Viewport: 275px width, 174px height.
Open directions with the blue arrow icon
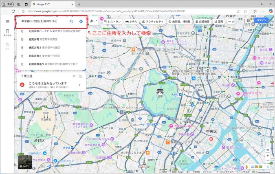[81, 21]
